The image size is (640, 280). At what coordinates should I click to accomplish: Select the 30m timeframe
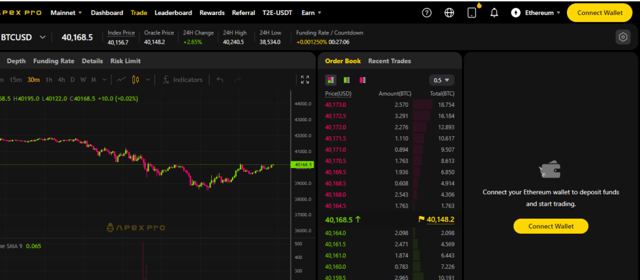point(34,79)
